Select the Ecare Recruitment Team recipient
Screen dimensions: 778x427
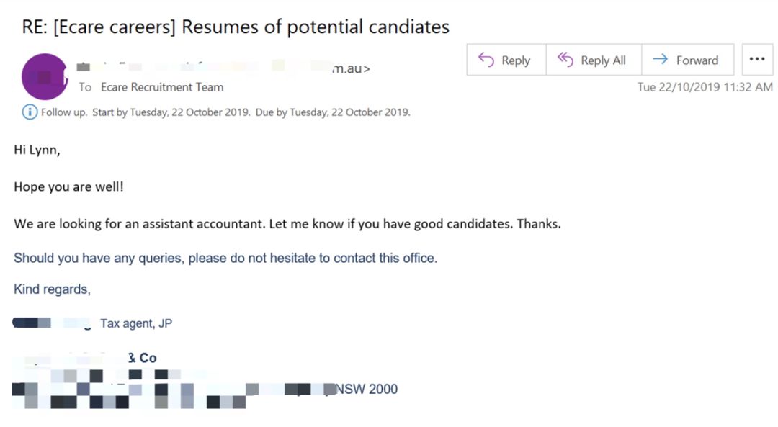coord(162,87)
